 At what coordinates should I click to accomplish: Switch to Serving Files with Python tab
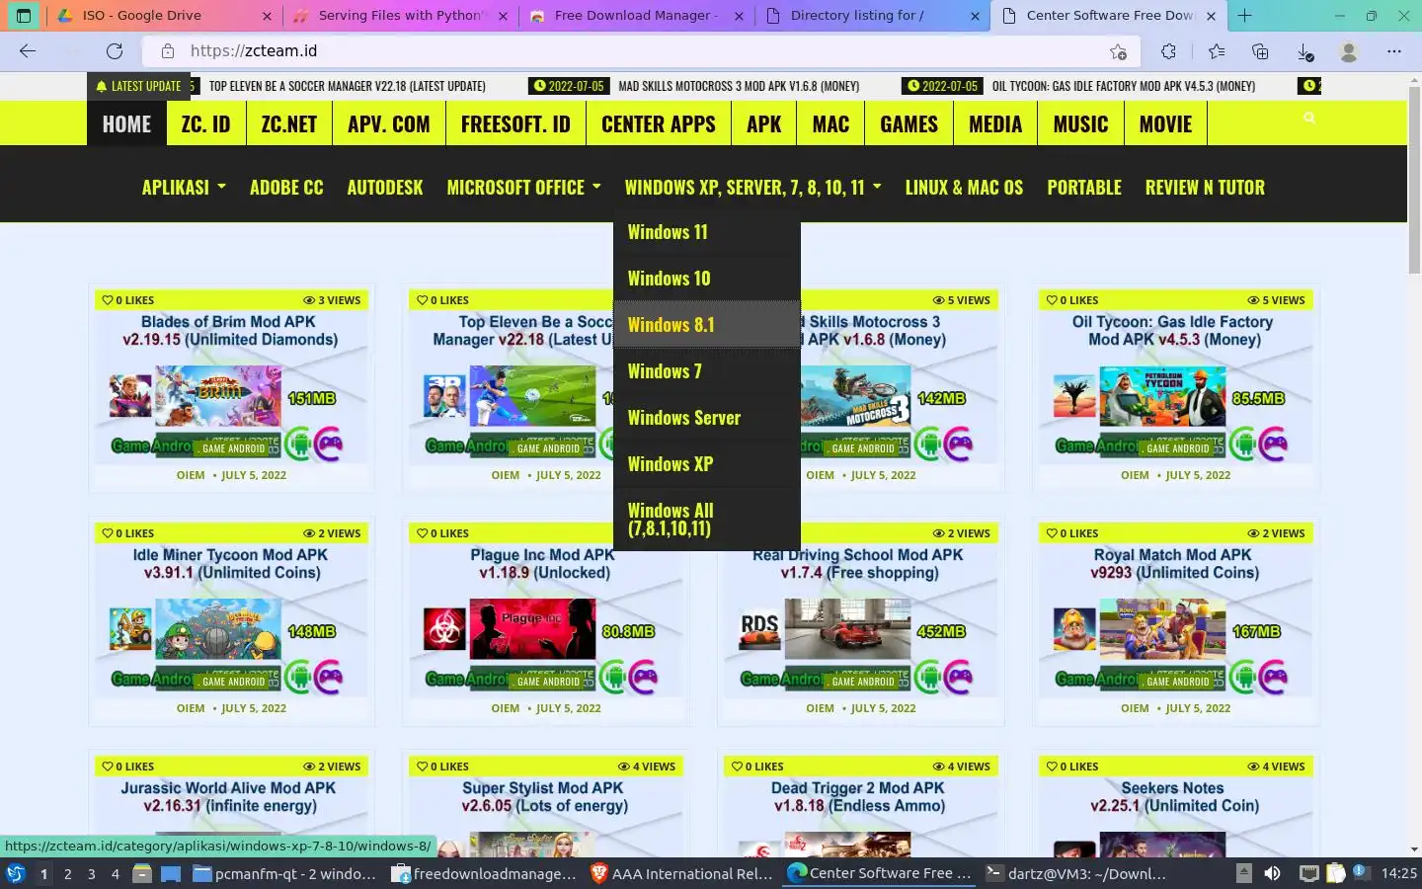click(x=401, y=16)
